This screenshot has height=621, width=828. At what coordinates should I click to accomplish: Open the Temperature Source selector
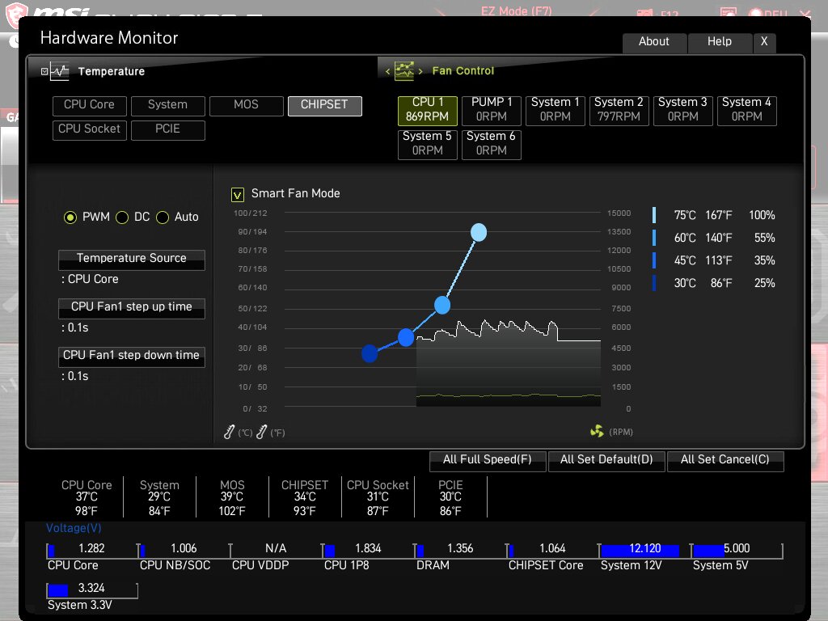click(132, 260)
